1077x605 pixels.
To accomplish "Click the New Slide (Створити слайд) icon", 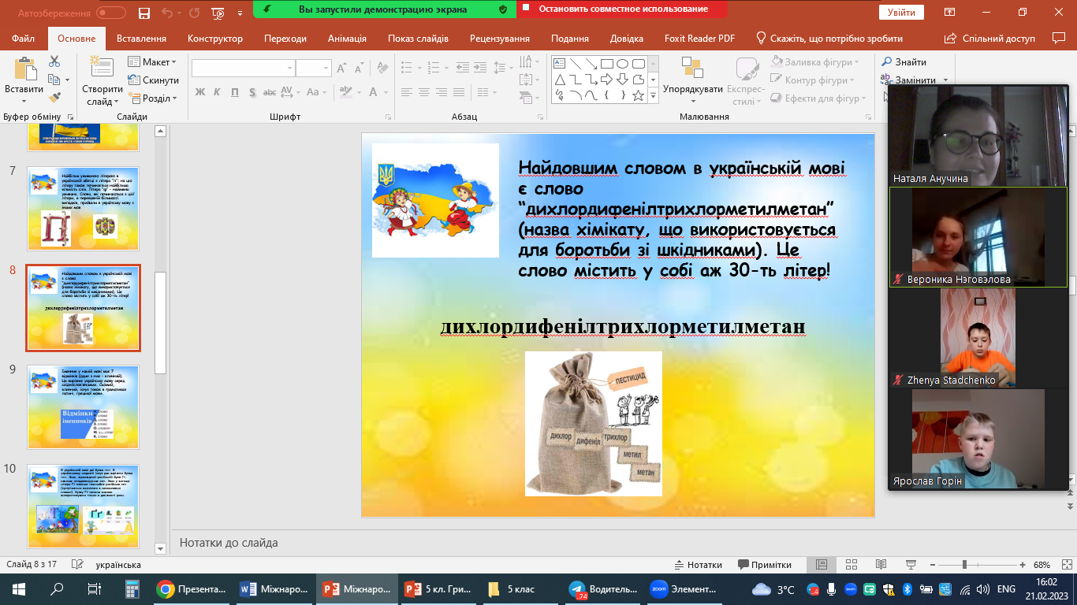I will pos(102,68).
